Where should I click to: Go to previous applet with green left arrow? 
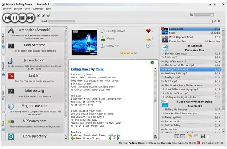[110, 138]
